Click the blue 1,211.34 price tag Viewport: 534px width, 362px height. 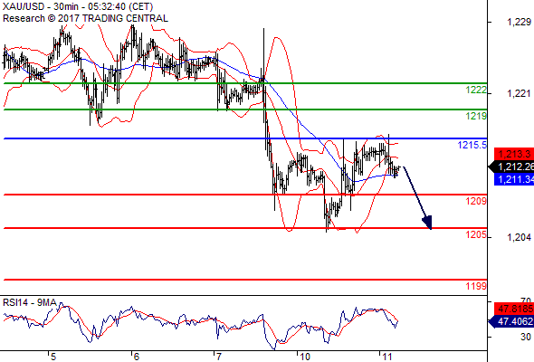tap(514, 179)
